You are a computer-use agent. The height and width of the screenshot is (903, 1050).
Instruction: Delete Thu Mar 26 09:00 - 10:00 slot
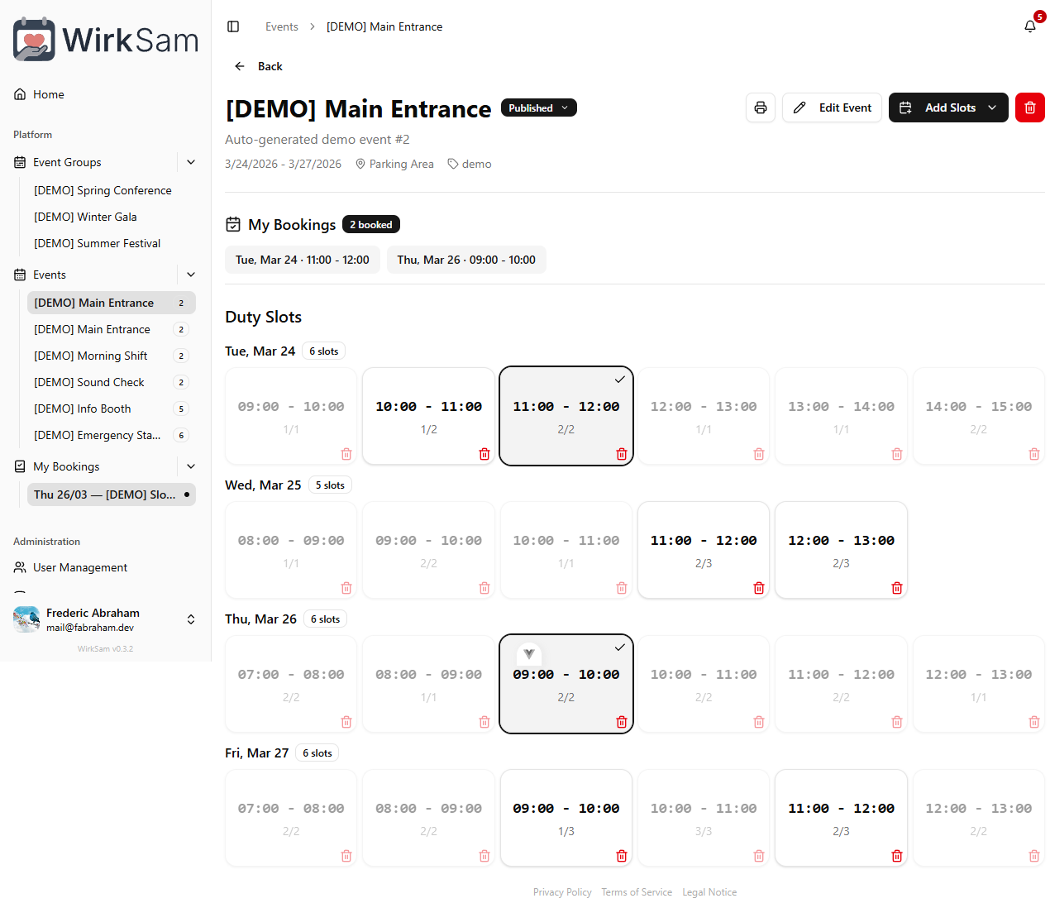tap(622, 722)
